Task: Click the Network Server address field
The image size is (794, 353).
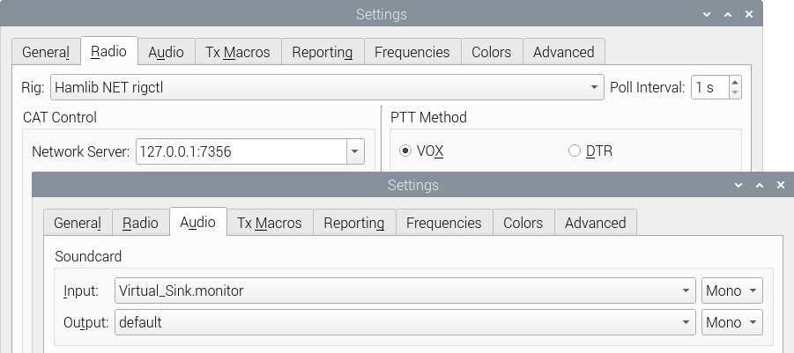Action: click(241, 151)
